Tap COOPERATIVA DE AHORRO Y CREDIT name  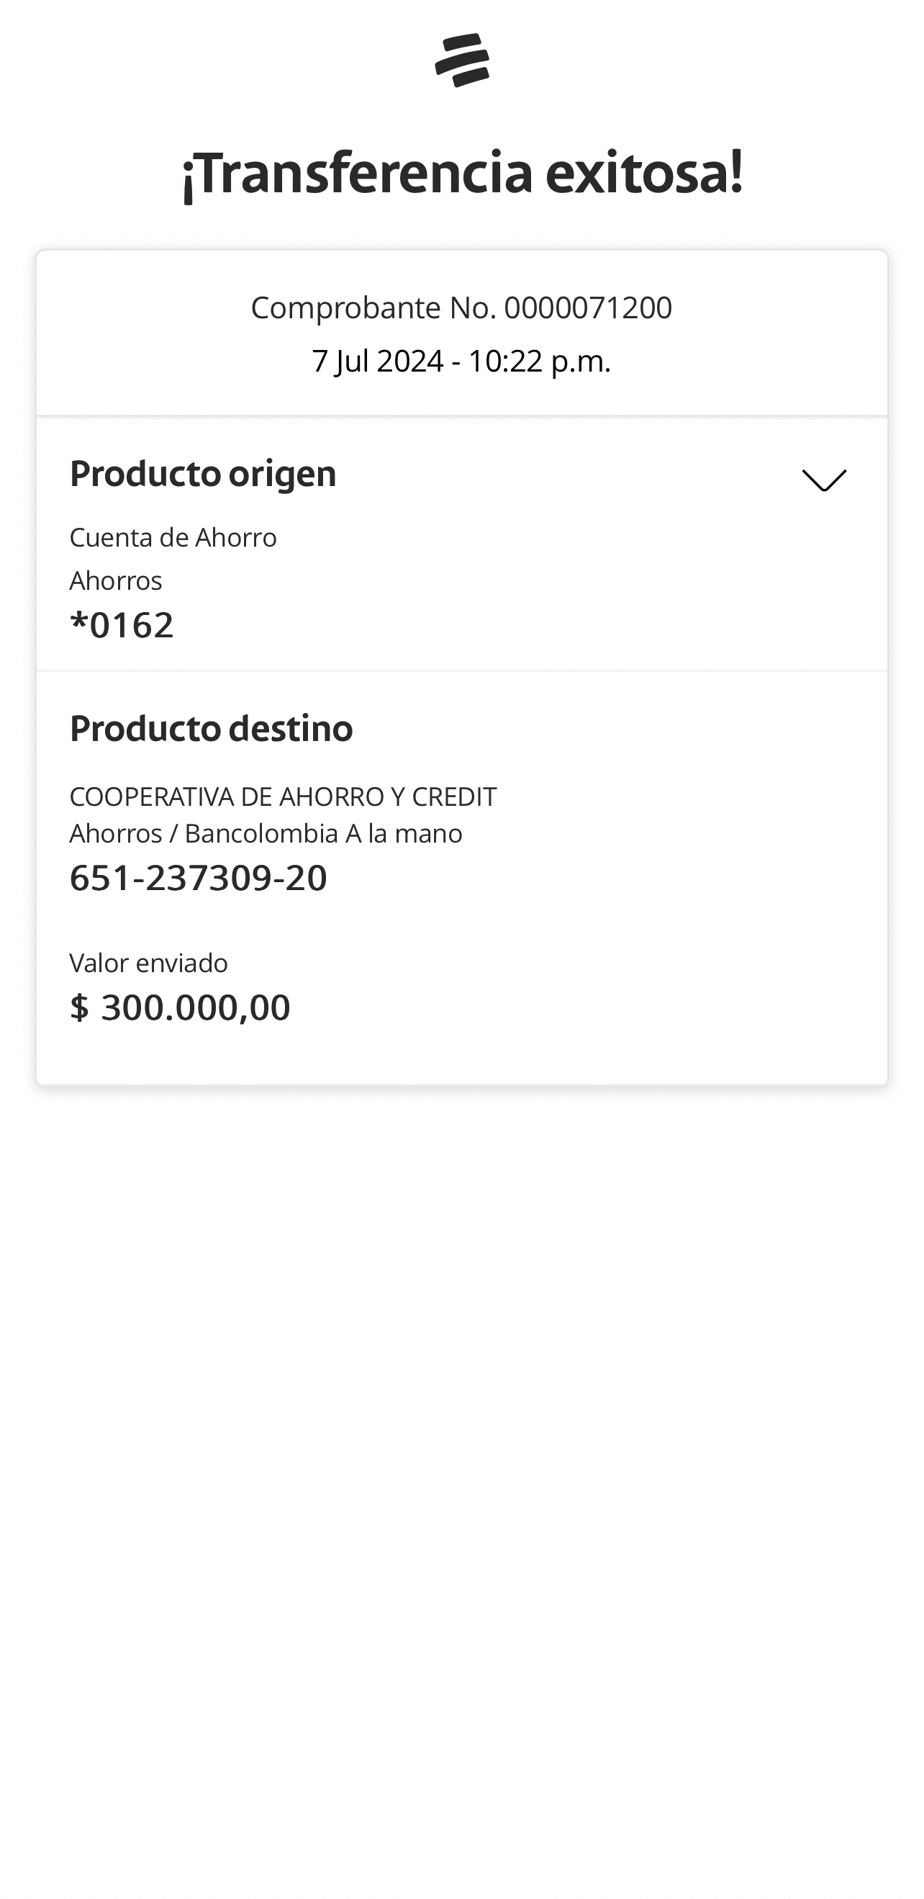click(x=283, y=796)
